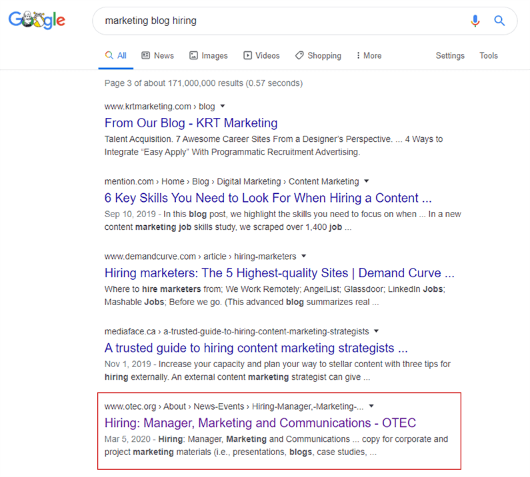Click the www.krtmarketing.com › blog URL text
530x477 pixels.
[159, 107]
